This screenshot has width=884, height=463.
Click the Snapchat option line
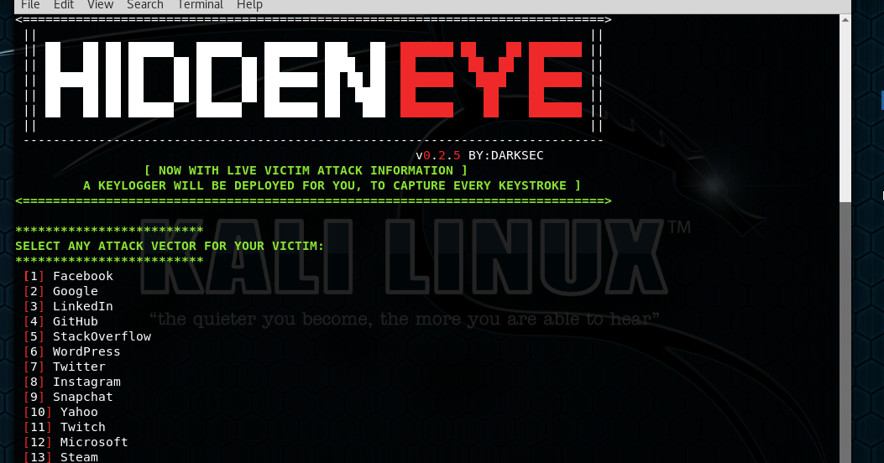pos(68,397)
